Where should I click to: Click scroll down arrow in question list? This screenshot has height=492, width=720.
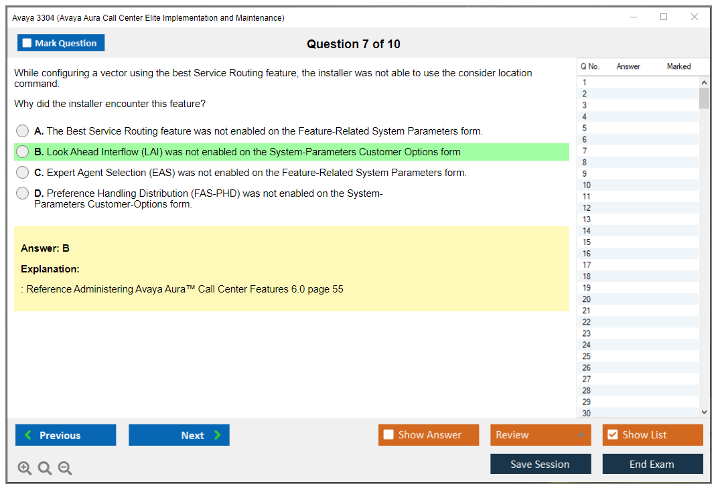(703, 412)
